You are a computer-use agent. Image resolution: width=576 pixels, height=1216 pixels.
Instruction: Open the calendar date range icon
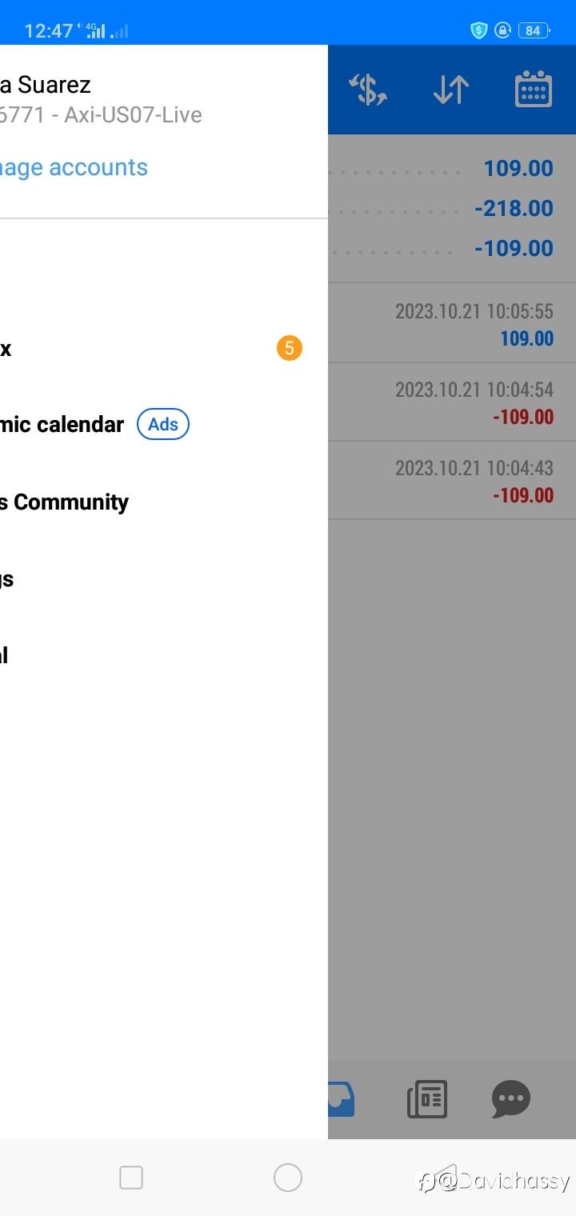pos(533,89)
